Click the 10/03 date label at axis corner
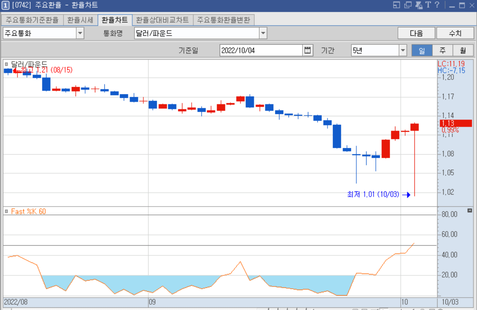477x310 pixels. point(450,302)
